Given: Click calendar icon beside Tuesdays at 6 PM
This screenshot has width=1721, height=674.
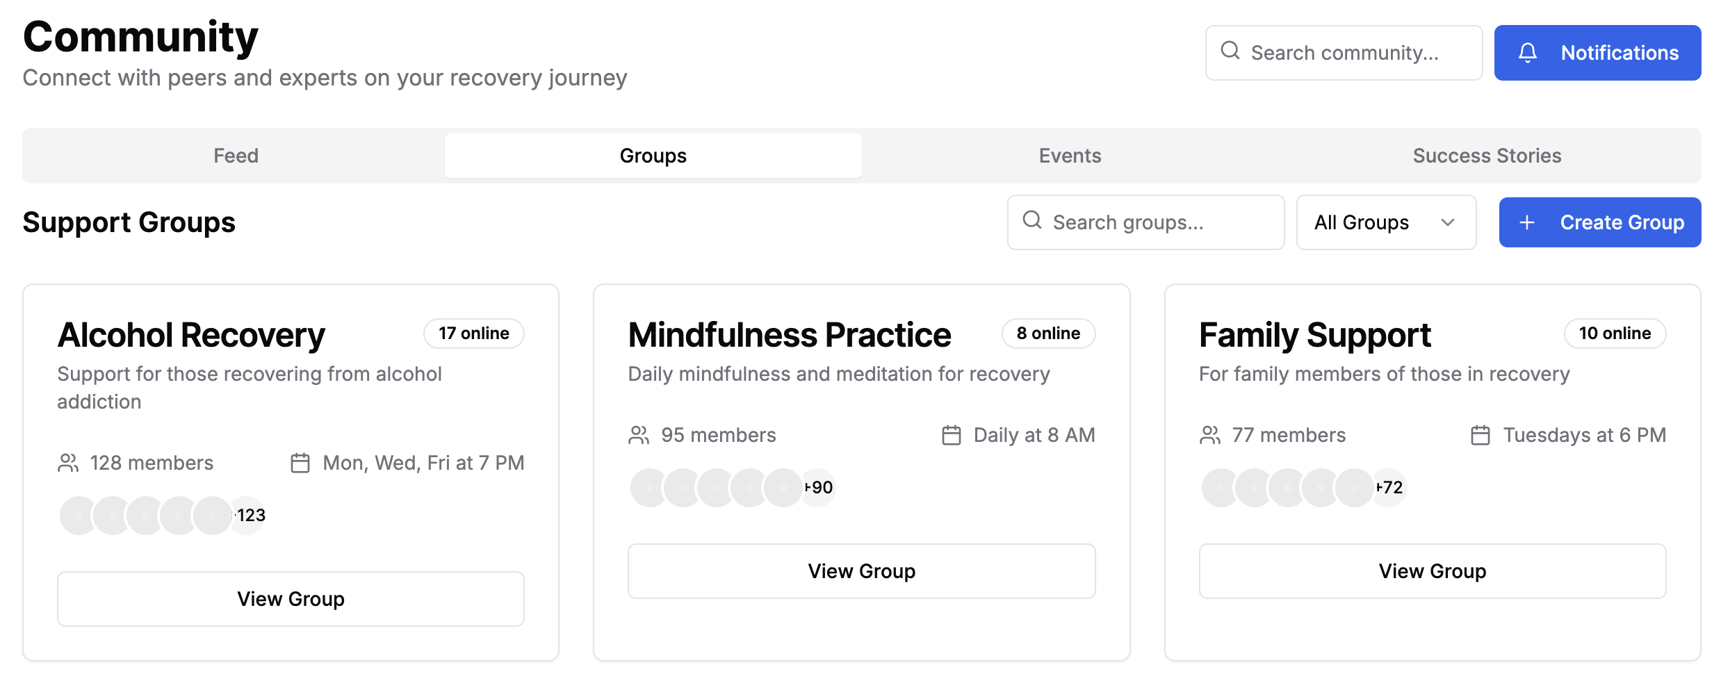Looking at the screenshot, I should (1480, 435).
